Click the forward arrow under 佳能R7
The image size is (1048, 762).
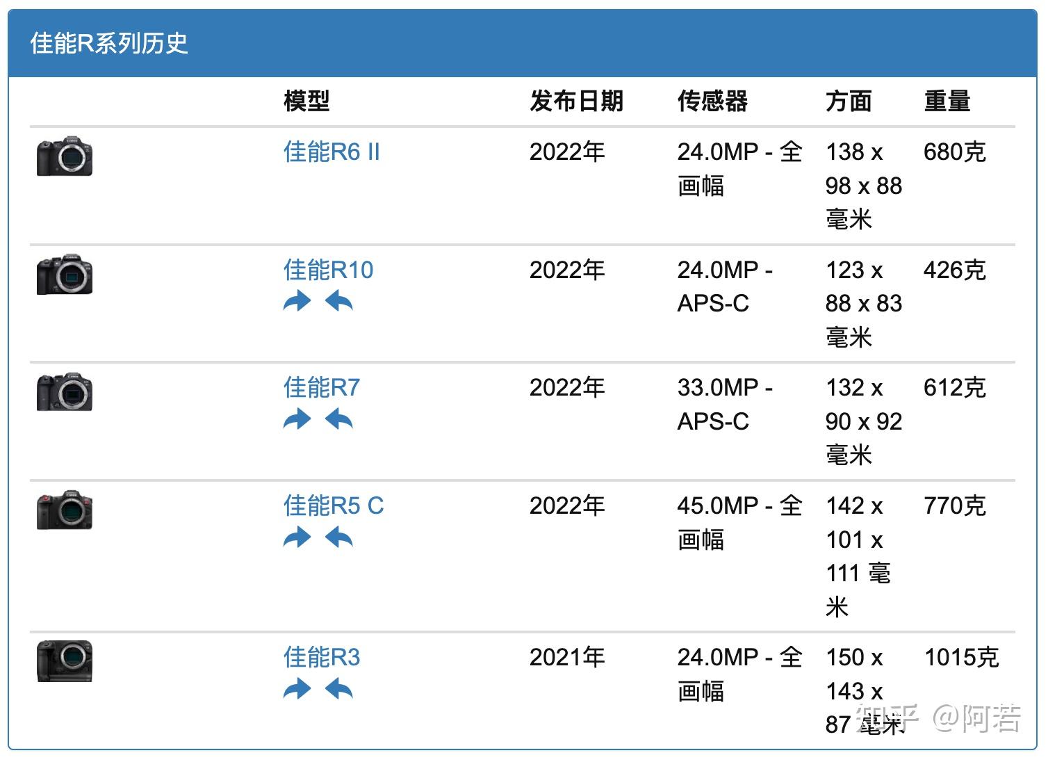click(x=297, y=419)
